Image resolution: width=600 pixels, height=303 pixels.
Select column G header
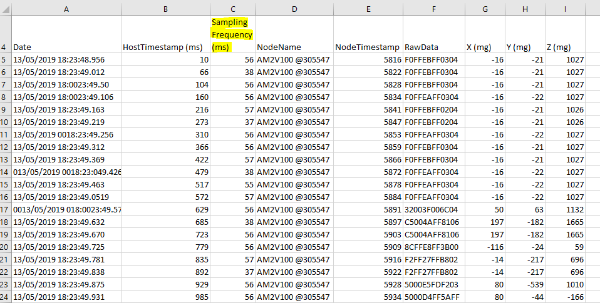tap(485, 10)
